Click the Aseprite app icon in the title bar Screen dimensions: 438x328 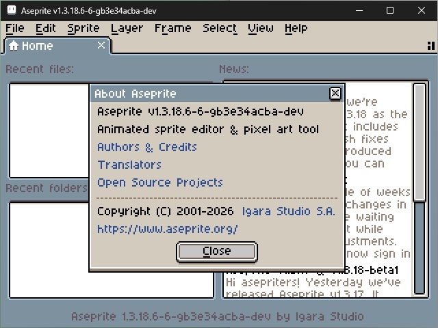(12, 10)
